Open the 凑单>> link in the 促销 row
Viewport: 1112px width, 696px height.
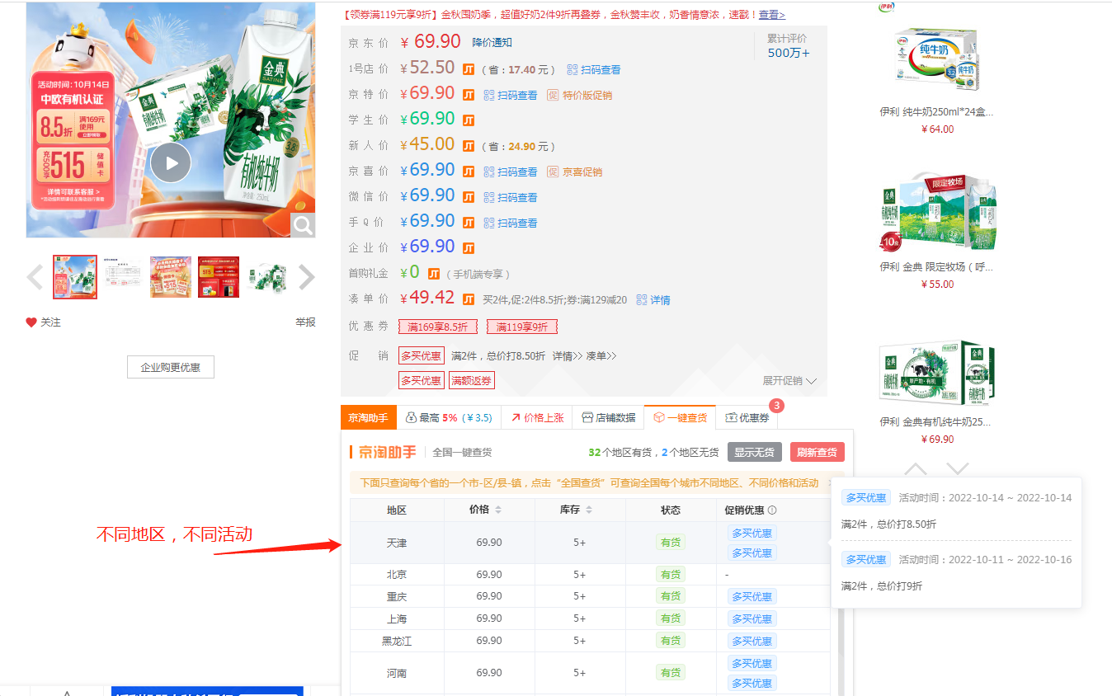click(601, 356)
